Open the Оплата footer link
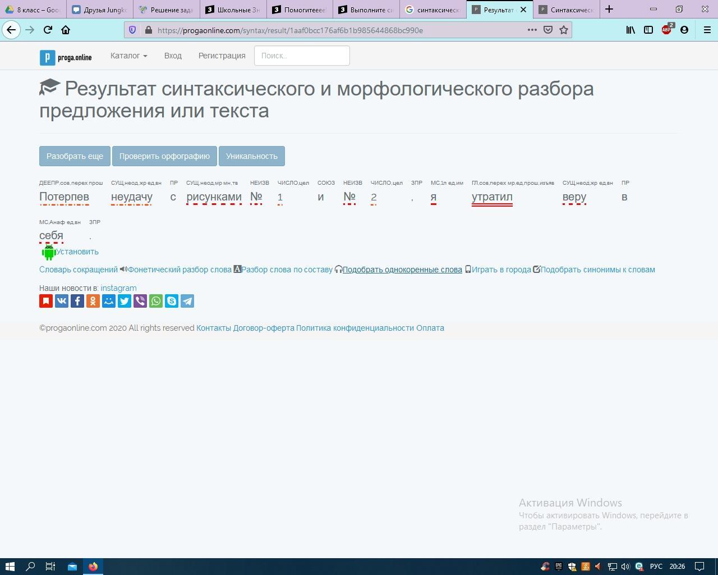718x575 pixels. point(430,328)
